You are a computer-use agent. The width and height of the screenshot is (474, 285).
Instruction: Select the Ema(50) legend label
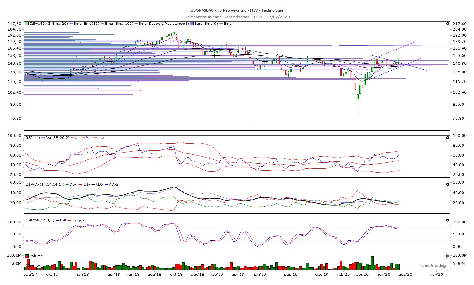[x=91, y=24]
